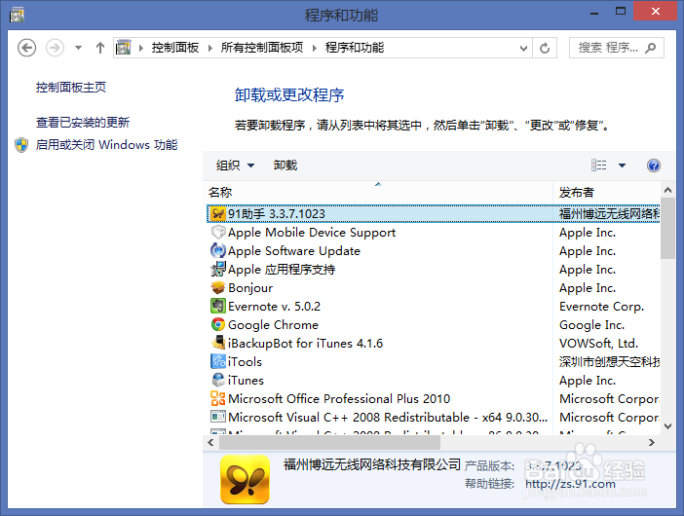
Task: Sort by the 发布者 column header
Action: coord(607,192)
